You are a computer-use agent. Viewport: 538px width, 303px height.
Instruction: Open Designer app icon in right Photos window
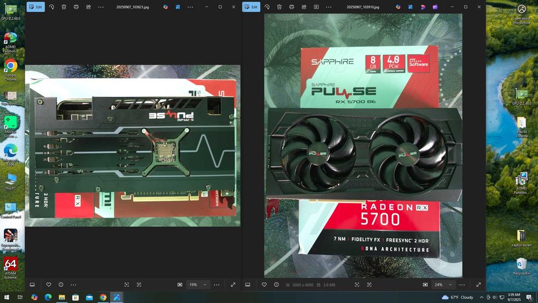[410, 7]
